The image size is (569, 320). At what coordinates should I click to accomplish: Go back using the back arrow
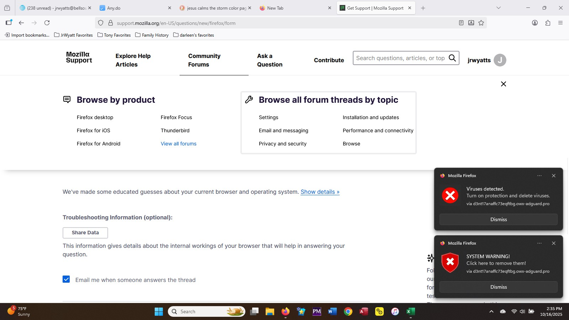21,23
